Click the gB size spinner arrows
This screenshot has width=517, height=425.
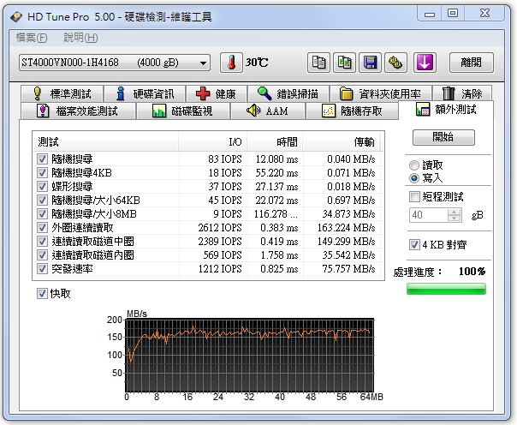tap(453, 215)
